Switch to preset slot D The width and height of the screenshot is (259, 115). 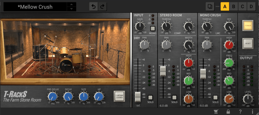click(x=251, y=6)
